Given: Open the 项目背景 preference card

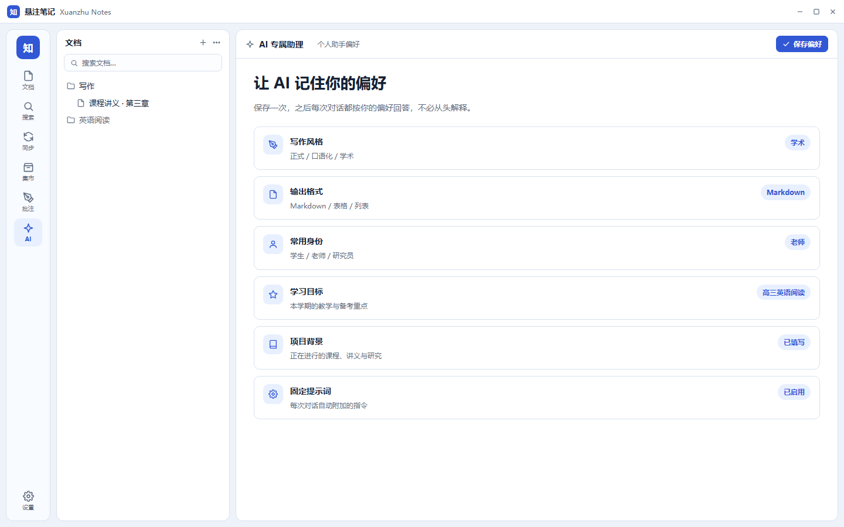Looking at the screenshot, I should pyautogui.click(x=537, y=348).
